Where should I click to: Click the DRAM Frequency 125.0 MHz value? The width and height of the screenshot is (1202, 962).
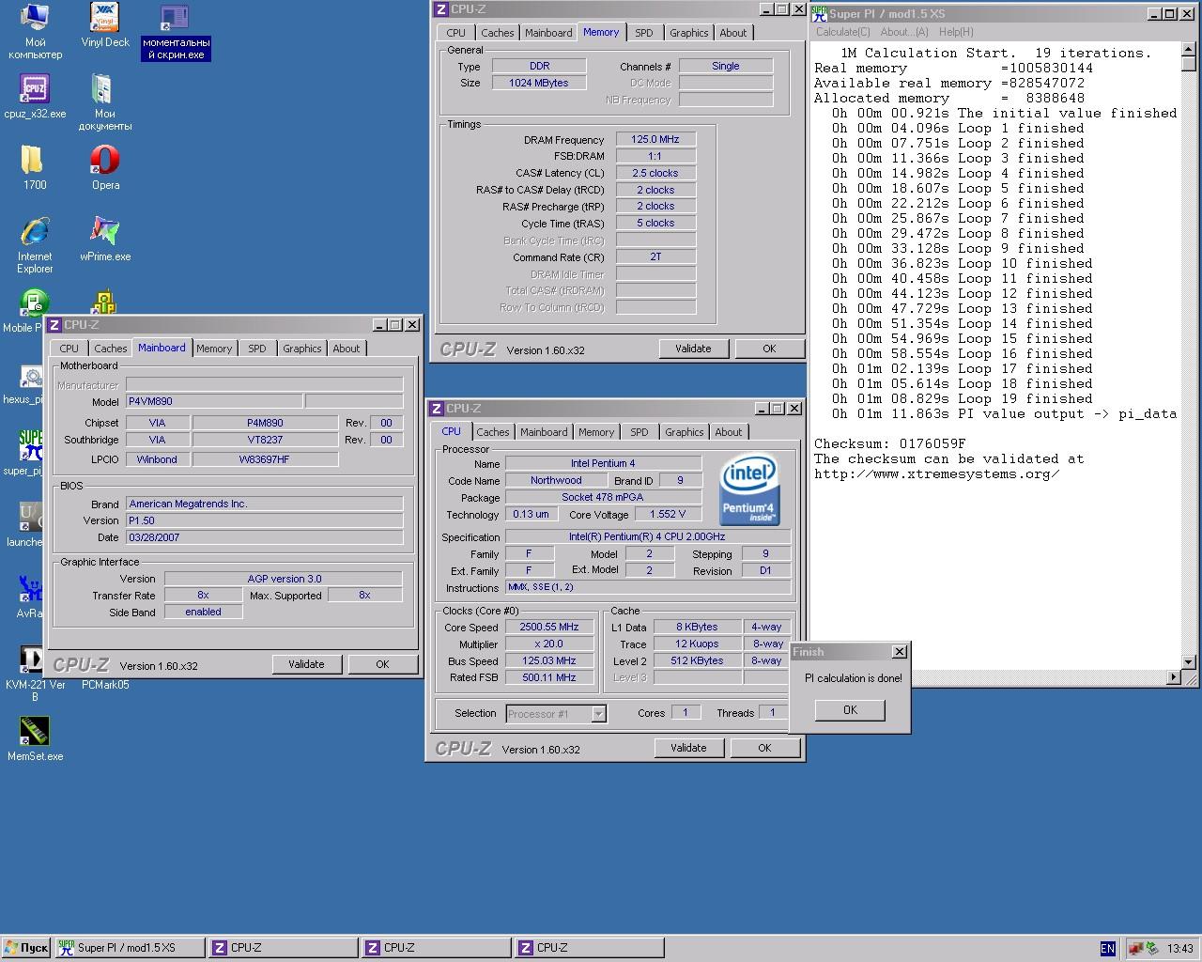tap(655, 139)
